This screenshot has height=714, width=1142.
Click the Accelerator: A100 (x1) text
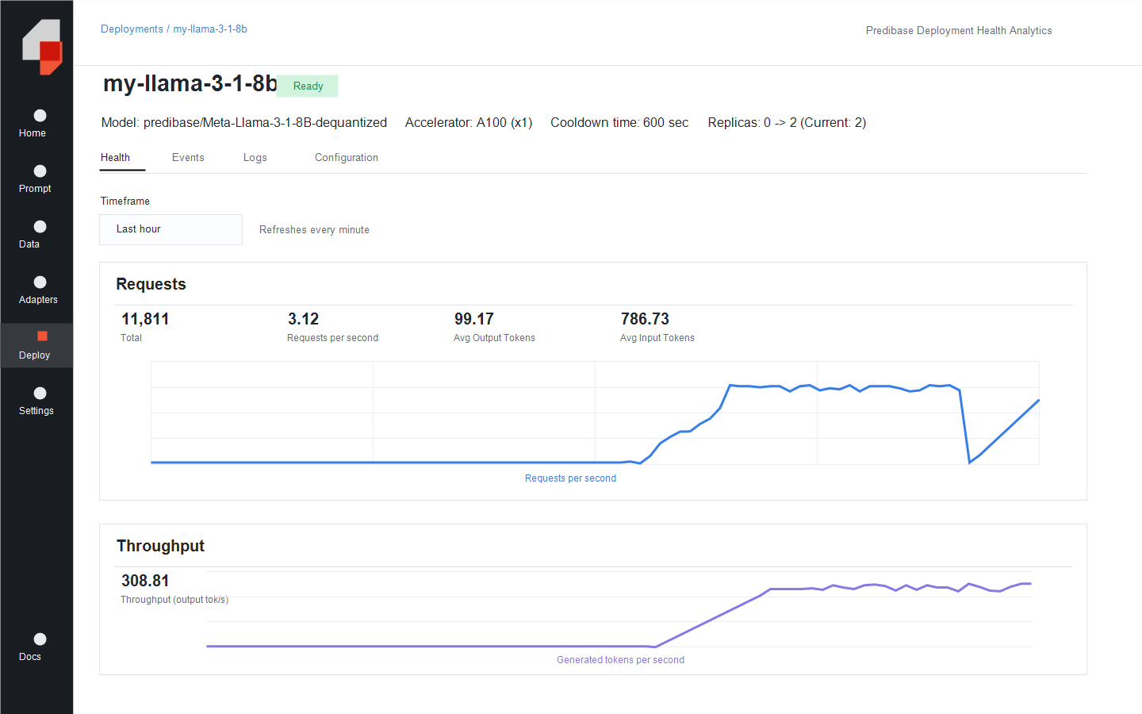coord(469,123)
